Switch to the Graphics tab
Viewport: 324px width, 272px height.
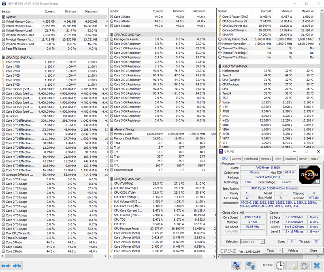click(291, 159)
